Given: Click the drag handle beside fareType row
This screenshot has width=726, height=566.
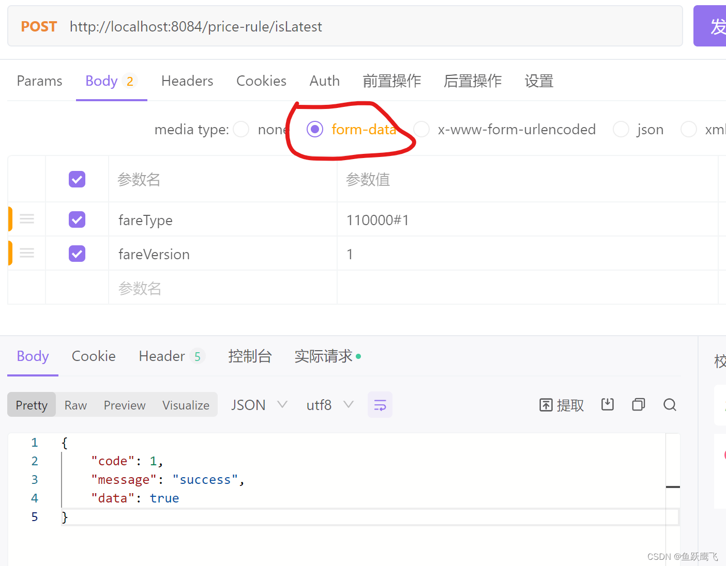Looking at the screenshot, I should 26,219.
